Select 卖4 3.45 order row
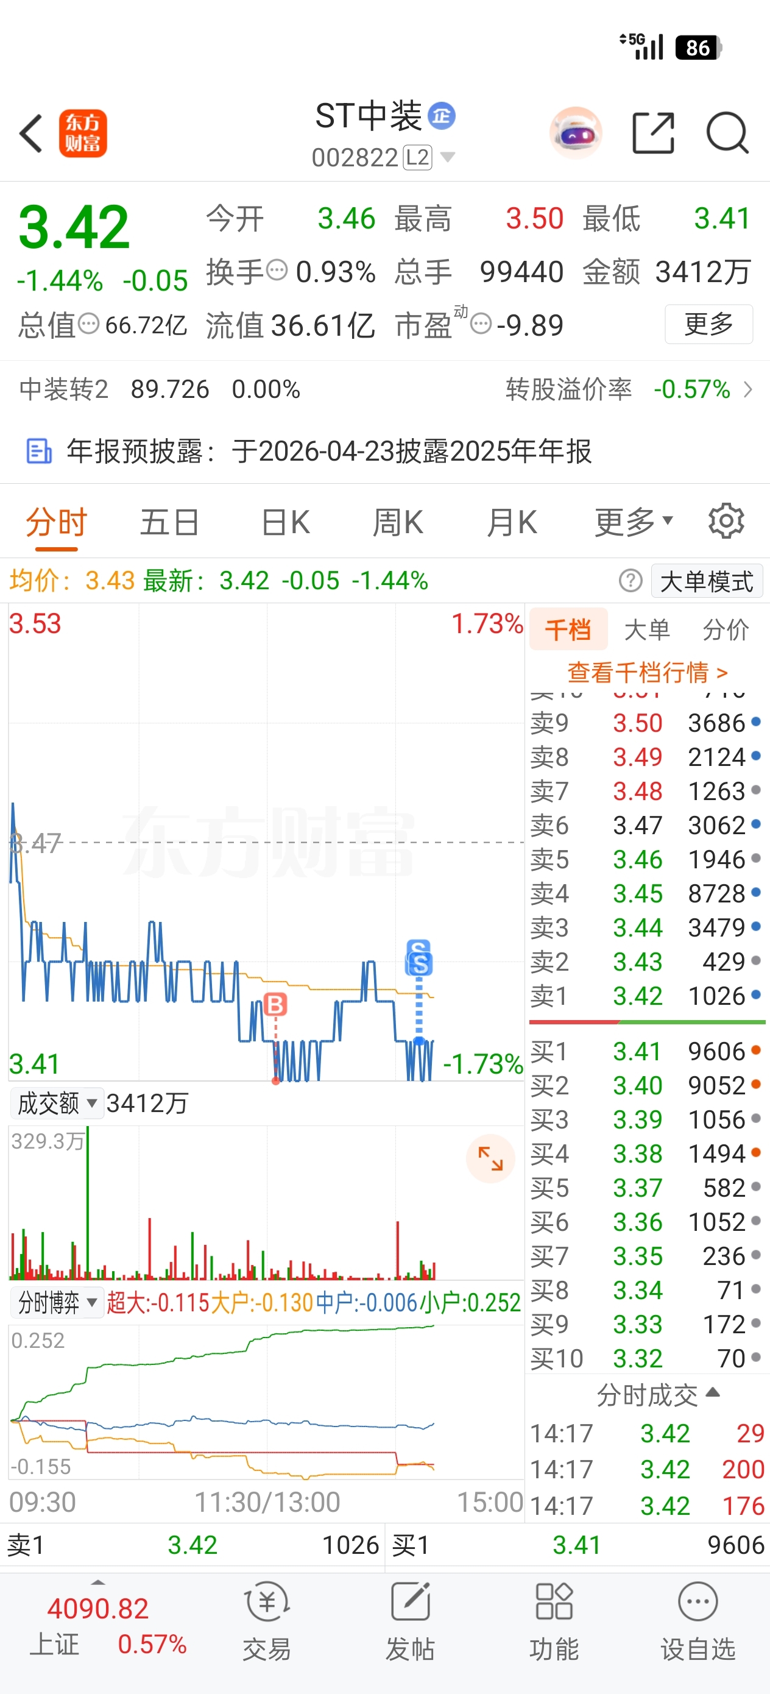 pyautogui.click(x=647, y=893)
